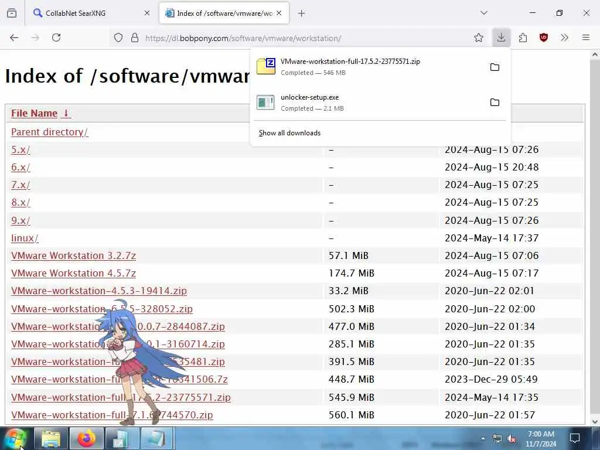Click the 2023-Dec-29 05:49 date cell

pos(491,380)
